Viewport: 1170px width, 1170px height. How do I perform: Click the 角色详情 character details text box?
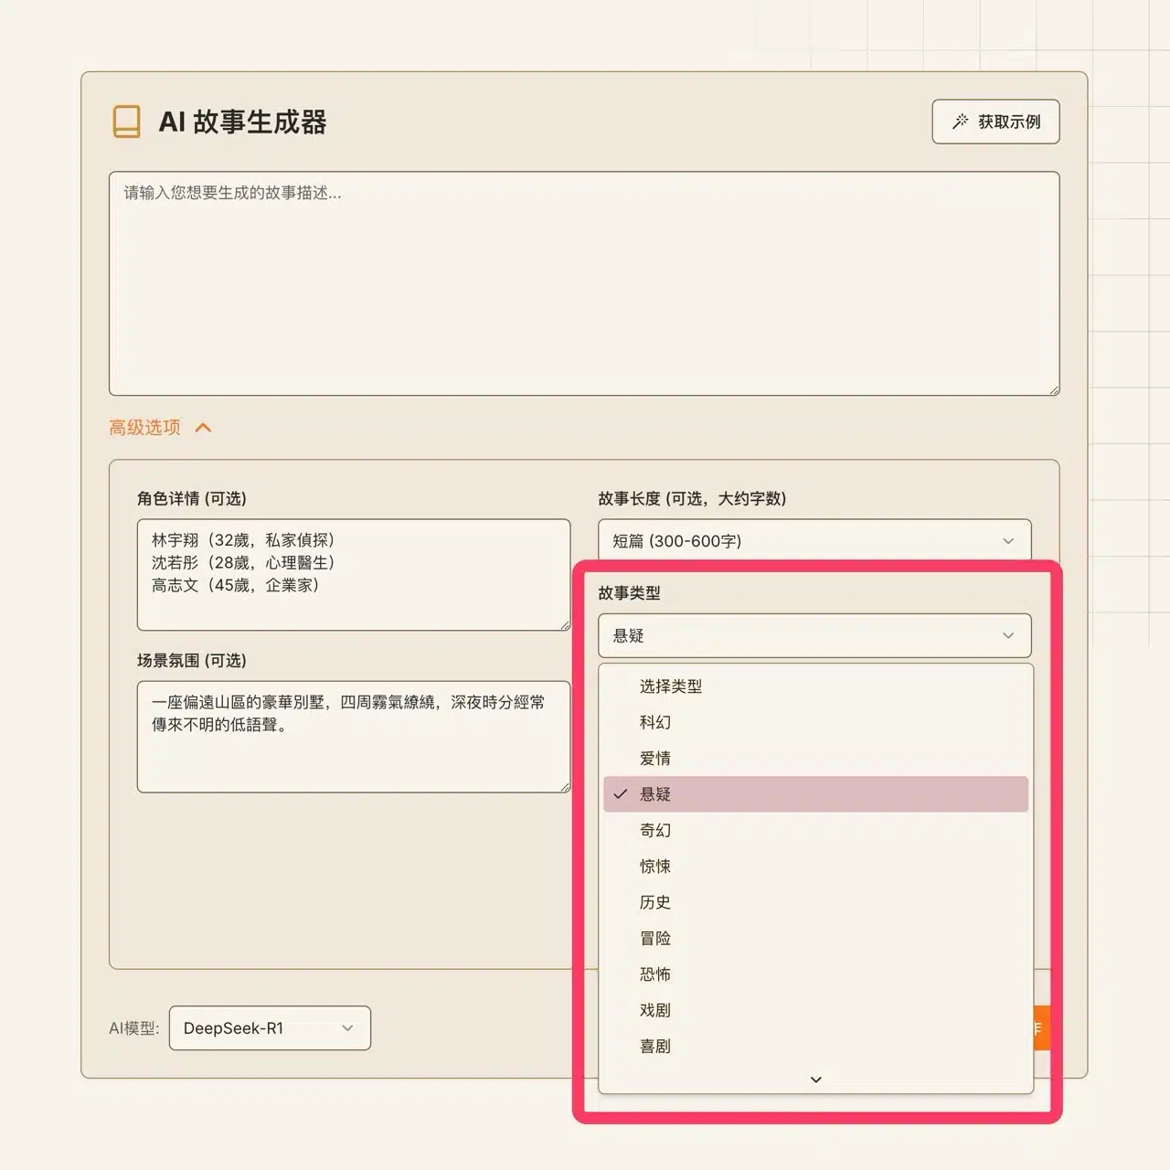pos(353,574)
